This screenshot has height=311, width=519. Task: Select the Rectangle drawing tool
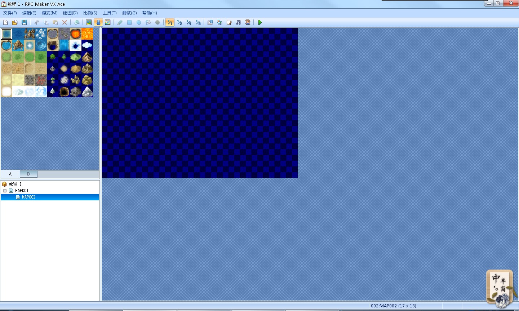coord(129,22)
